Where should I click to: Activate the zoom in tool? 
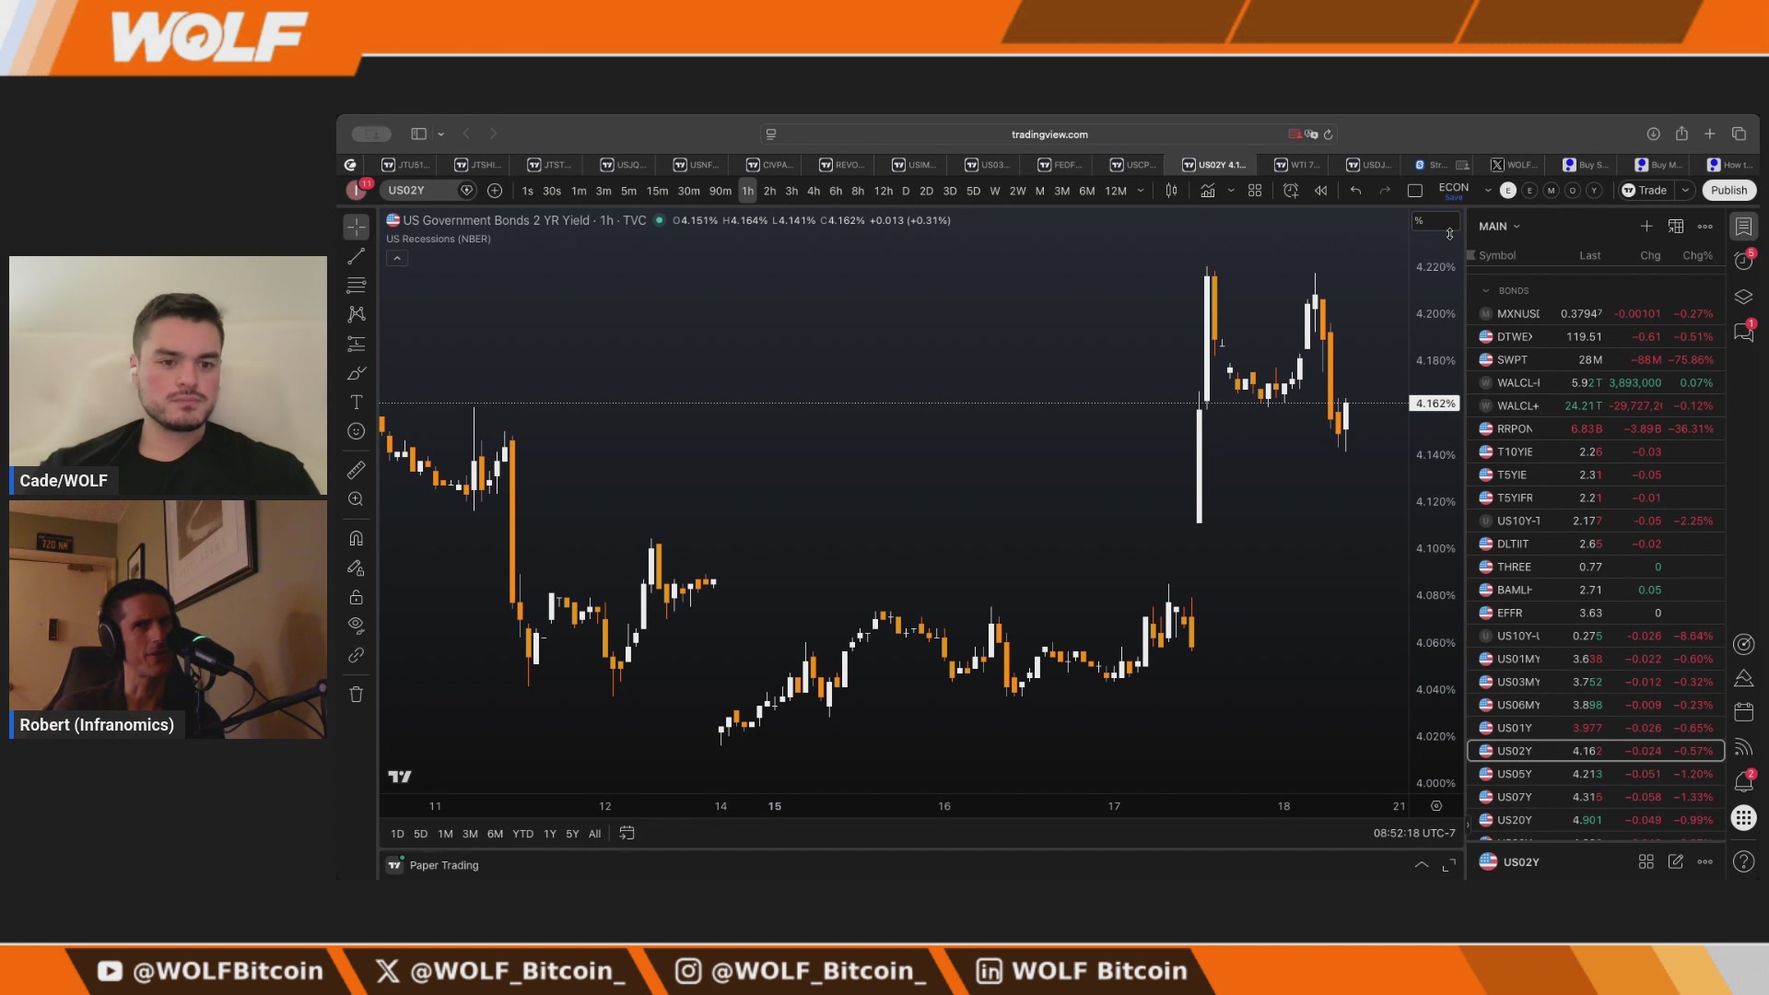coord(357,499)
